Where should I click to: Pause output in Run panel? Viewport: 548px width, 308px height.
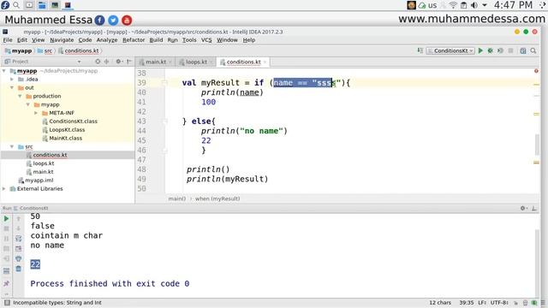pos(6,239)
